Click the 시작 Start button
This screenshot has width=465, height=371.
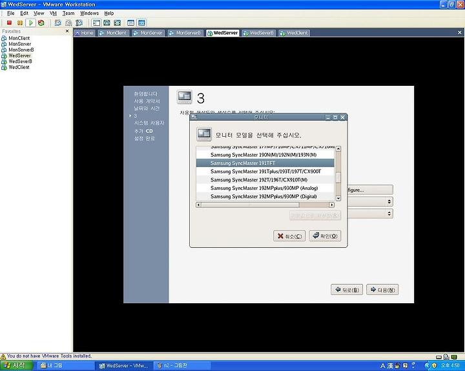(16, 366)
